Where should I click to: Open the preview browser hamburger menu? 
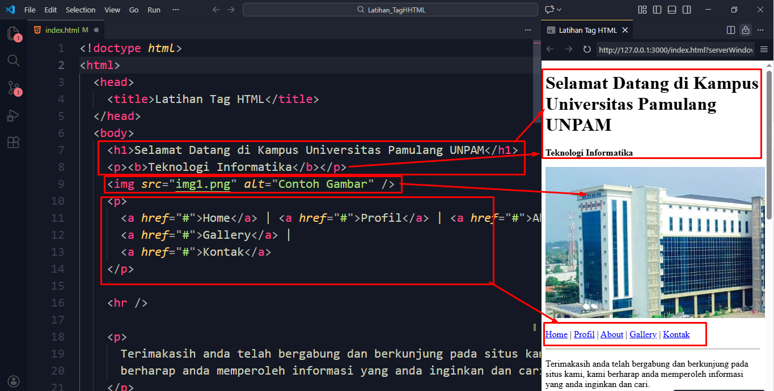pos(764,50)
